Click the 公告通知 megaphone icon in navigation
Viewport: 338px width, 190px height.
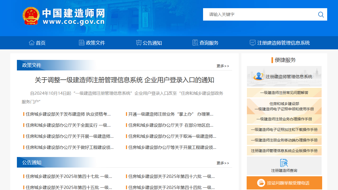(139, 42)
